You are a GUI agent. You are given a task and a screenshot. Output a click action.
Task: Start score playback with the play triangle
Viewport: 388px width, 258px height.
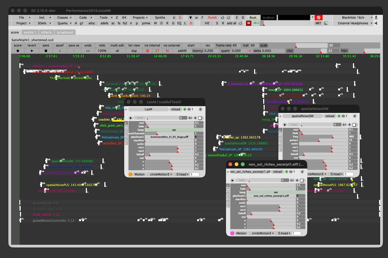tap(32, 51)
